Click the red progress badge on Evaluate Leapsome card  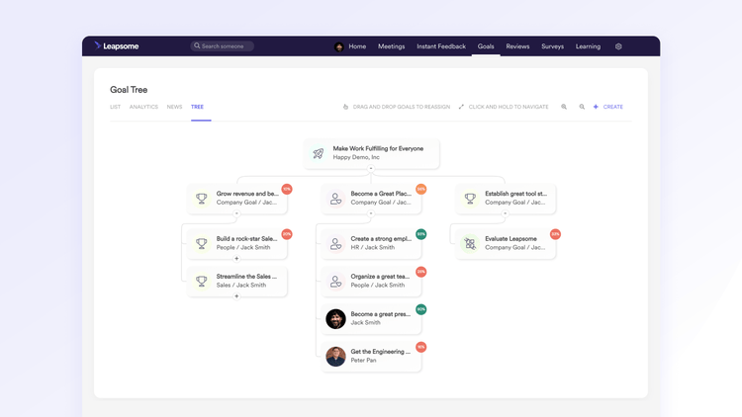556,234
